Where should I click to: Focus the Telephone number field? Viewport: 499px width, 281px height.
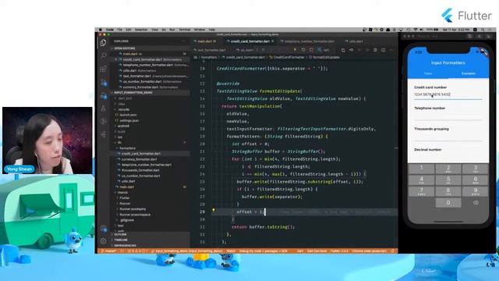448,116
